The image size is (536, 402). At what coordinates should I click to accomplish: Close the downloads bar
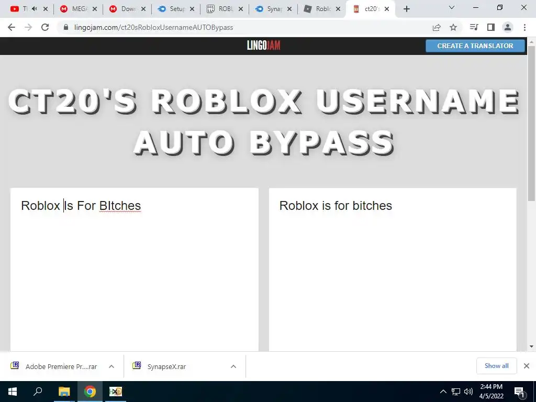[527, 366]
